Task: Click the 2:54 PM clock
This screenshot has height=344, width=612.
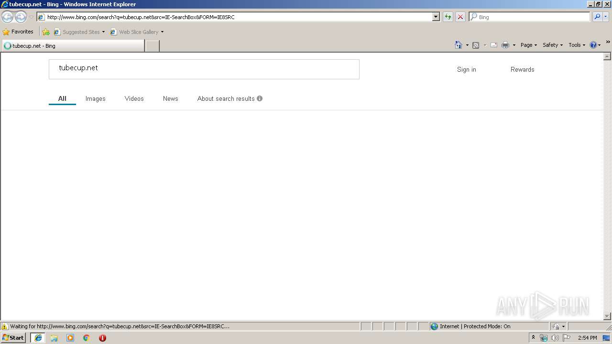Action: click(x=587, y=338)
